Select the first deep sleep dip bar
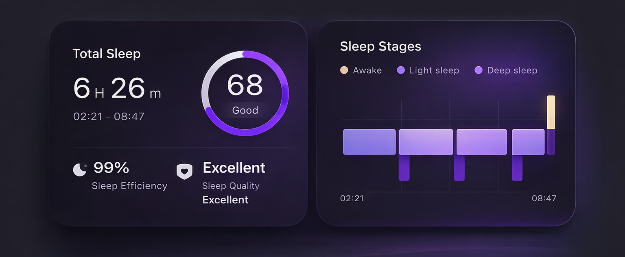Viewport: 625px width, 257px height. coord(404,168)
